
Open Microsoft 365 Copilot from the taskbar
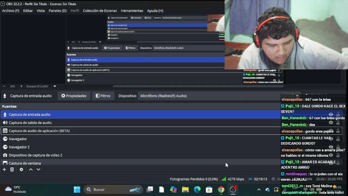click(x=173, y=189)
